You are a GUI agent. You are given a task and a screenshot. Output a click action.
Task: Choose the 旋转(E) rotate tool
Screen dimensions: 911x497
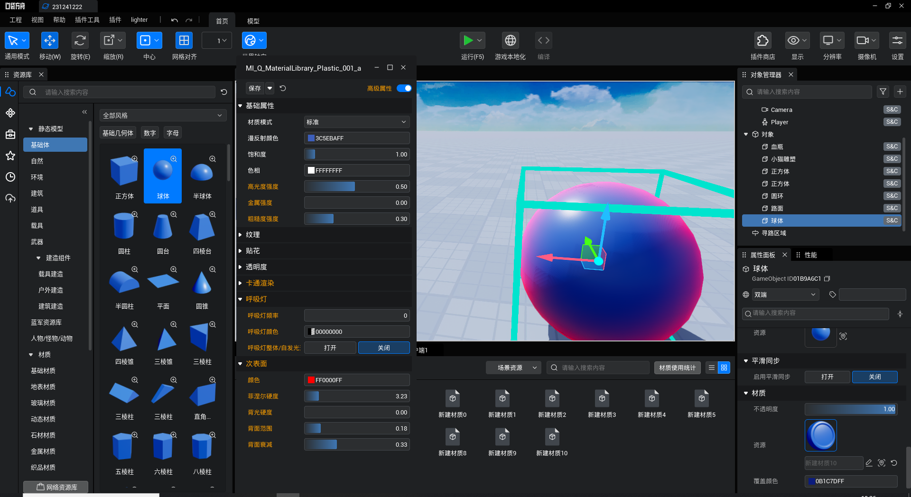pos(80,41)
